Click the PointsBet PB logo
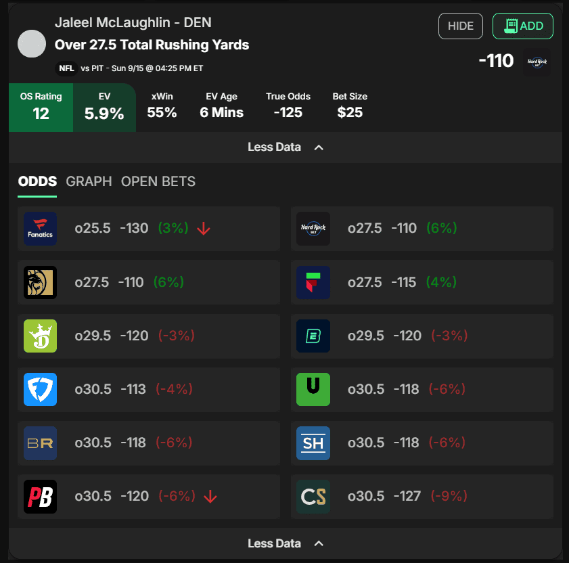This screenshot has width=569, height=563. tap(41, 497)
